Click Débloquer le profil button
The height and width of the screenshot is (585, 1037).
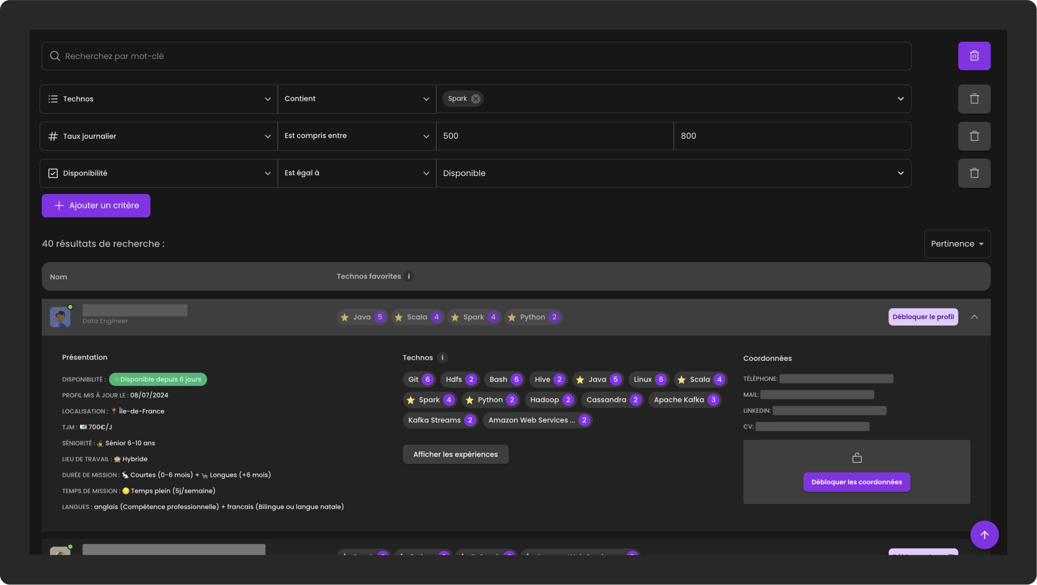click(923, 317)
